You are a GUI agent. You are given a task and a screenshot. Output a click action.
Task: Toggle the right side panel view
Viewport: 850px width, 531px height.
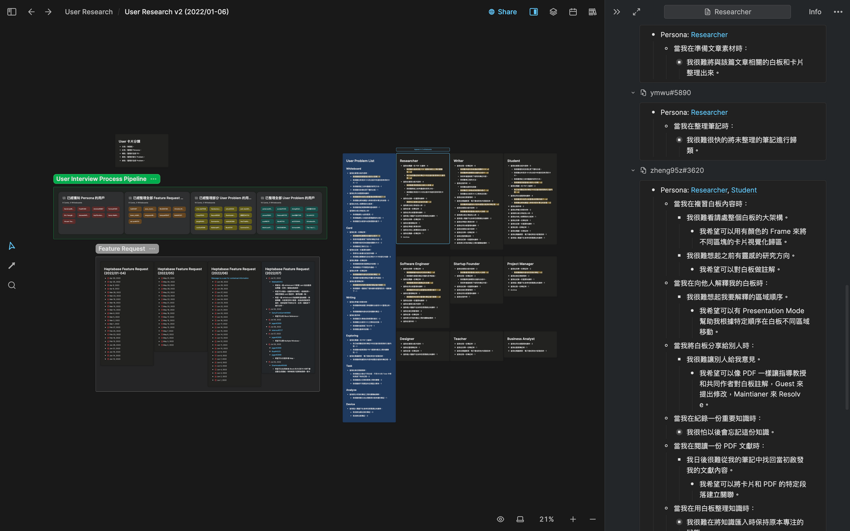(533, 12)
